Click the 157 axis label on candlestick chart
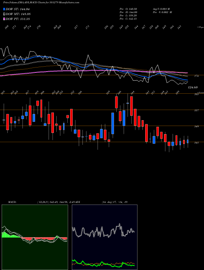 tap(196, 110)
